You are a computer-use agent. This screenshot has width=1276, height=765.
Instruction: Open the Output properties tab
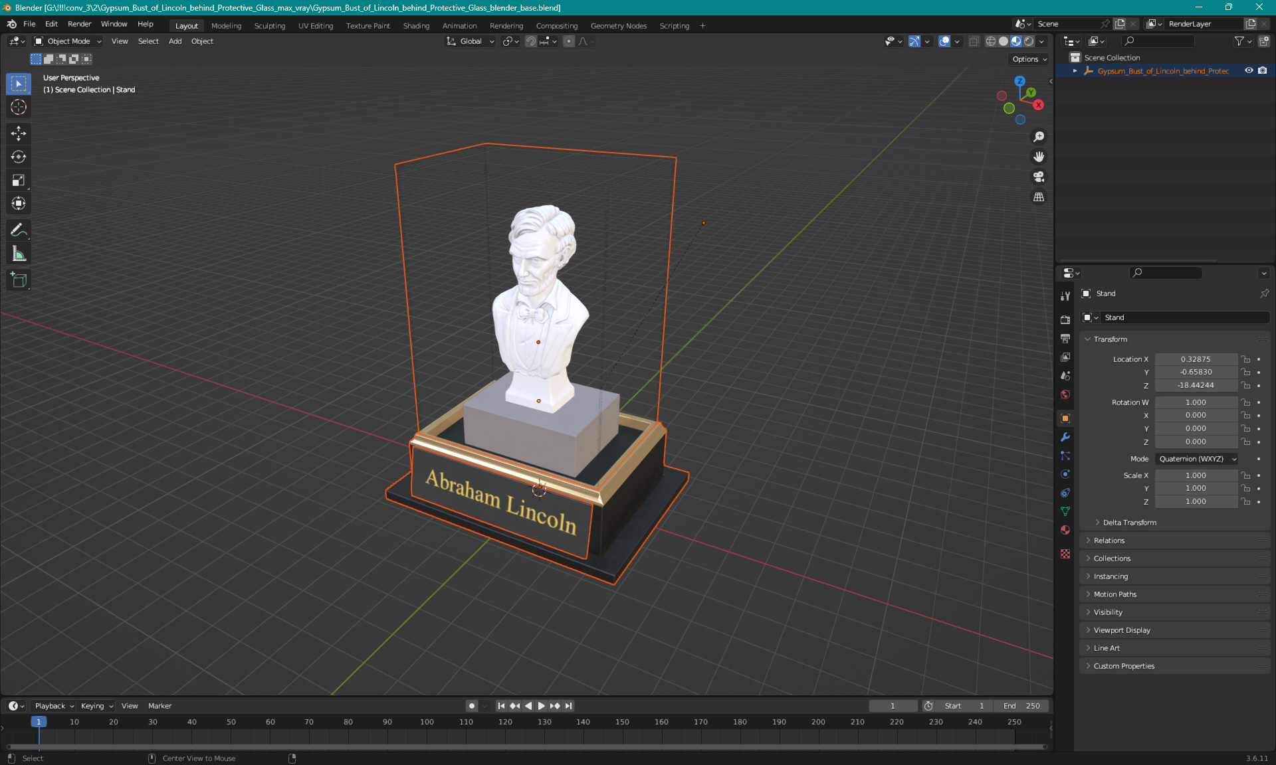click(1065, 339)
